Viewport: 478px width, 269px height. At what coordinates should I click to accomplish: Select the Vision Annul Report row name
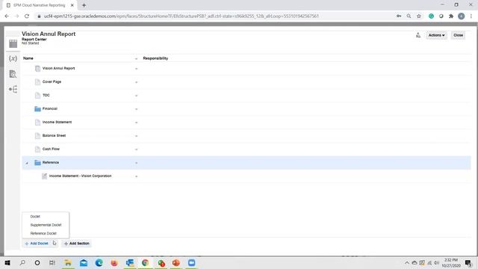(x=58, y=68)
